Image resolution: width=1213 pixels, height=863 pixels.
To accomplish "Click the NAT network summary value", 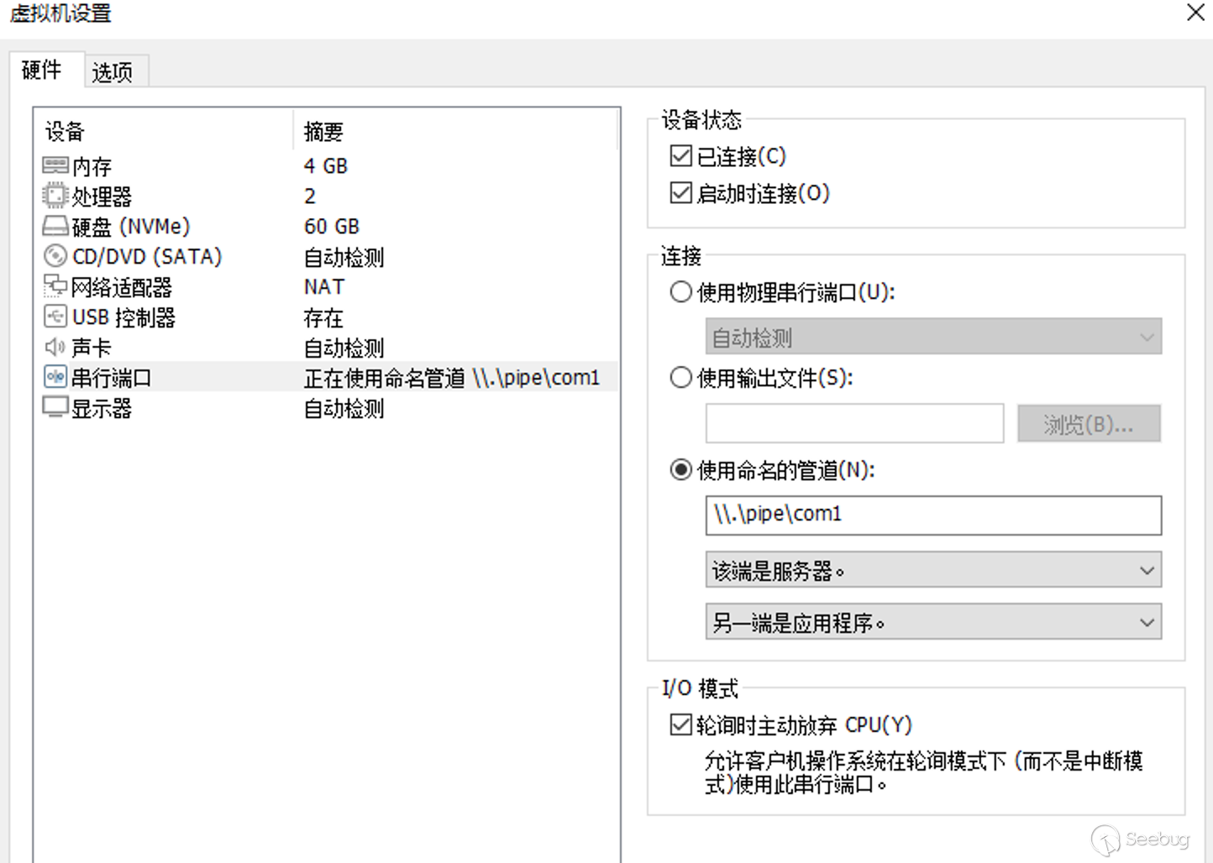I will 324,287.
